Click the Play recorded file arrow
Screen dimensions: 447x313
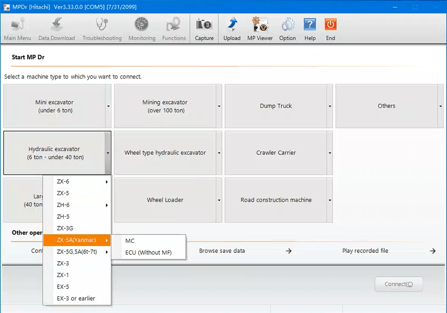click(432, 251)
